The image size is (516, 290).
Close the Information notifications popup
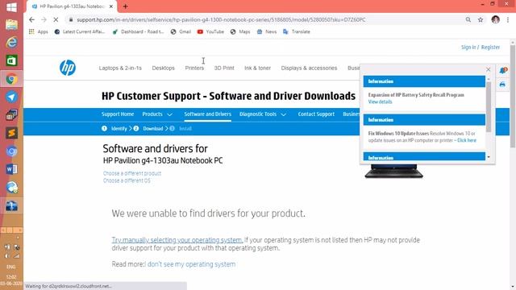(488, 69)
